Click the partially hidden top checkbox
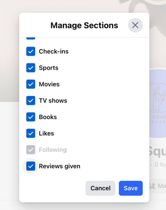The image size is (166, 210). (x=31, y=39)
